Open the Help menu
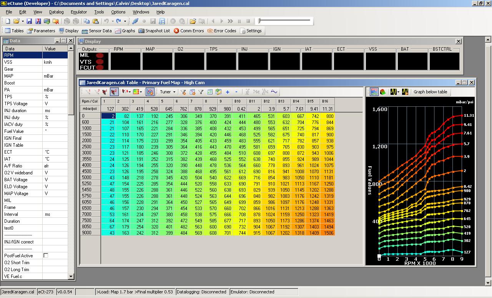 click(160, 12)
